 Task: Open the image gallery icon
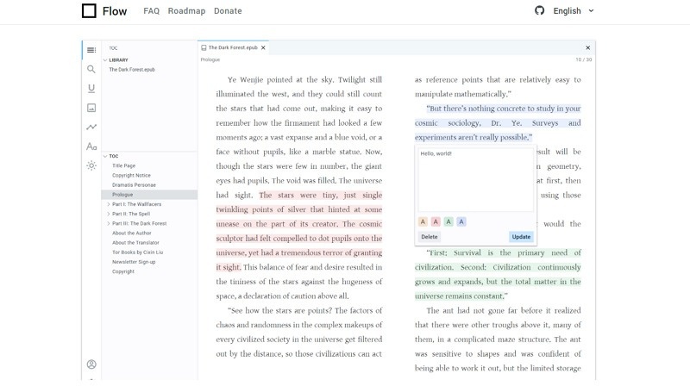[x=91, y=108]
